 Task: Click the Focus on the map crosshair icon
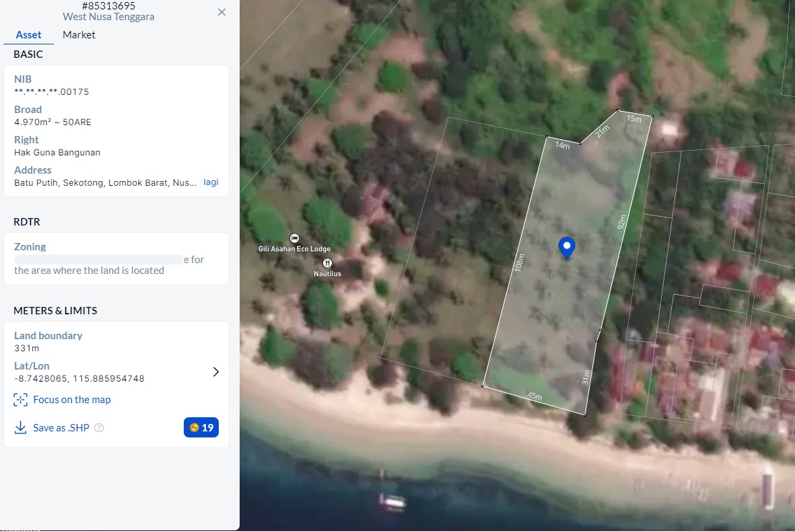pyautogui.click(x=20, y=400)
